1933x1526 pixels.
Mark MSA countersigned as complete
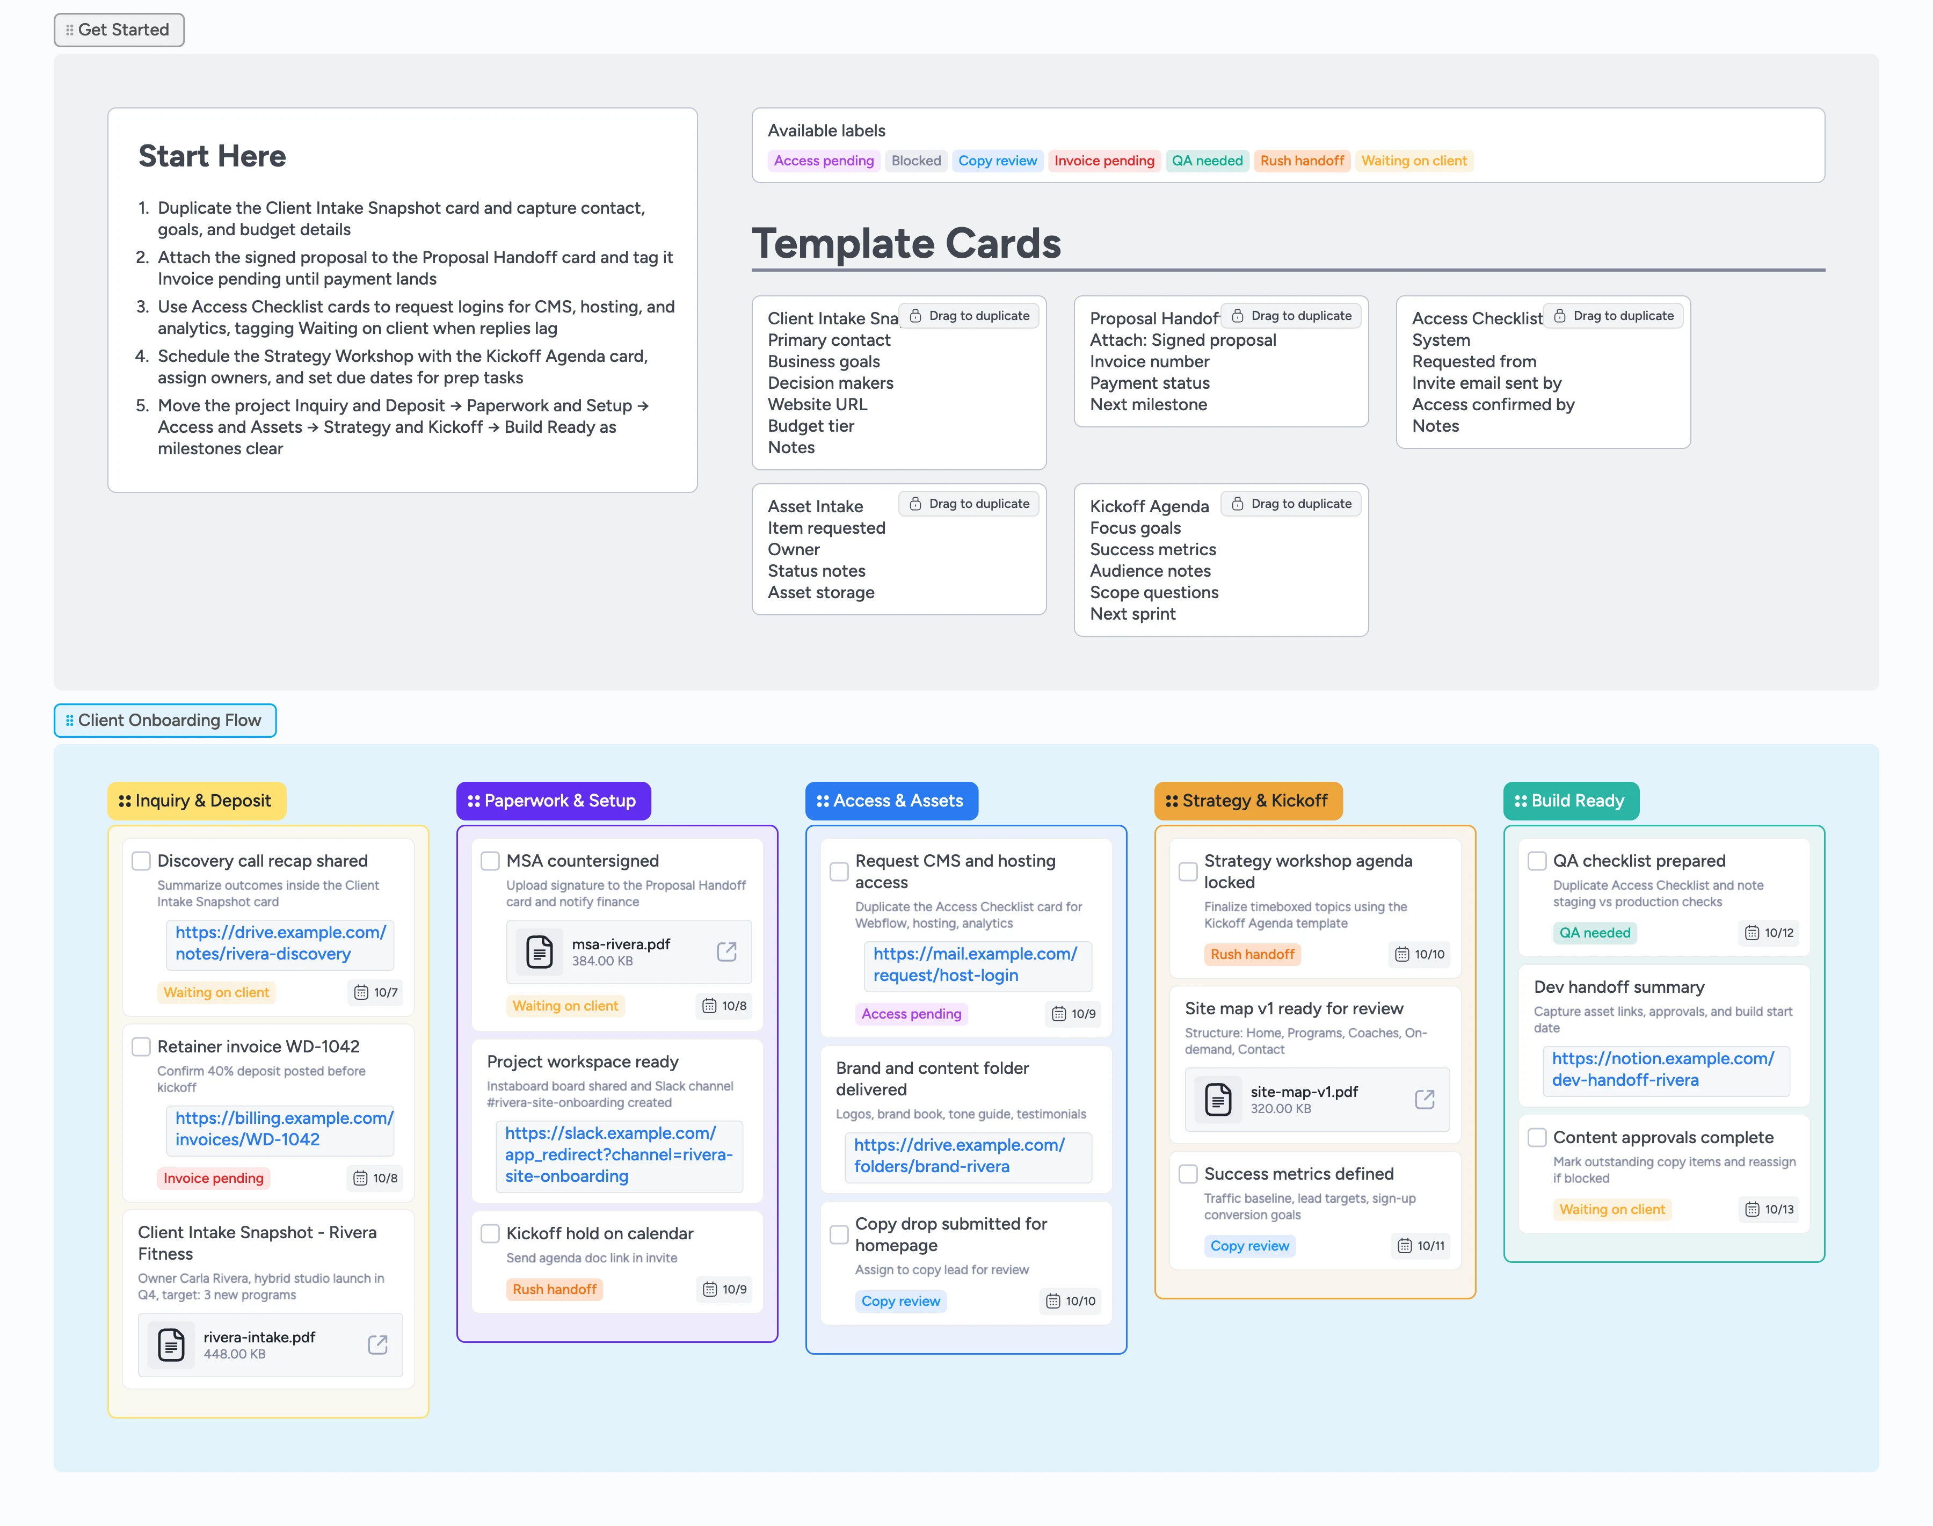[490, 860]
